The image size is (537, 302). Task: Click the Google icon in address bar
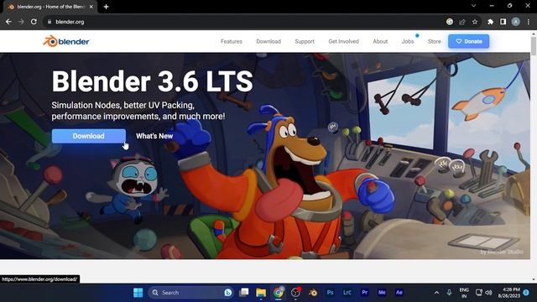coord(450,22)
